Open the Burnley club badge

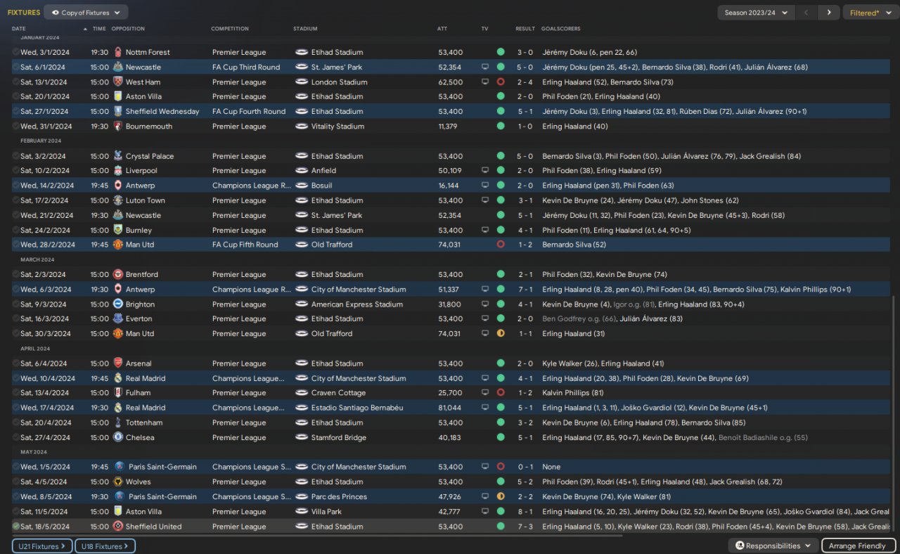pyautogui.click(x=118, y=230)
